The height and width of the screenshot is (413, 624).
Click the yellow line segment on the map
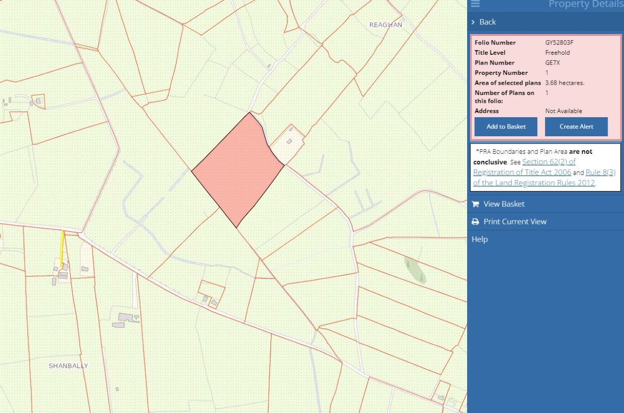(x=63, y=247)
